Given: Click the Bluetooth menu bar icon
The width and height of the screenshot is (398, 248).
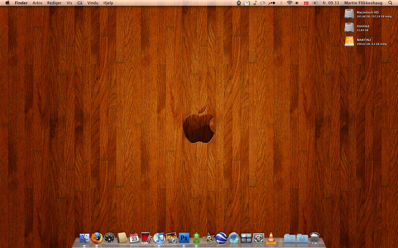Looking at the screenshot, I should (x=281, y=3).
